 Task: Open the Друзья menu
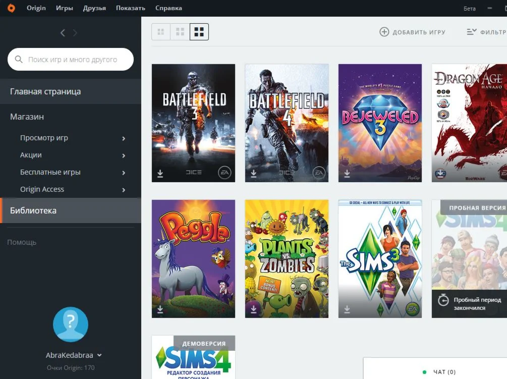[94, 8]
